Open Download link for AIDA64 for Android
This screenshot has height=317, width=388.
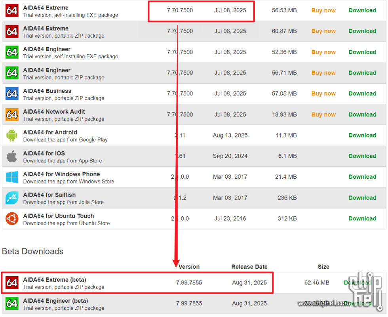tap(362, 136)
